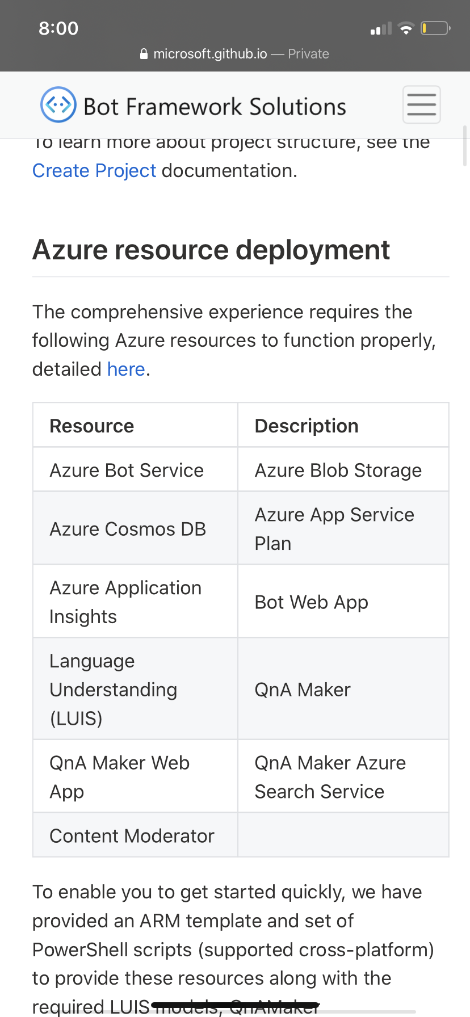Tap the clock showing 8:00
Viewport: 470px width, 1017px height.
click(58, 28)
